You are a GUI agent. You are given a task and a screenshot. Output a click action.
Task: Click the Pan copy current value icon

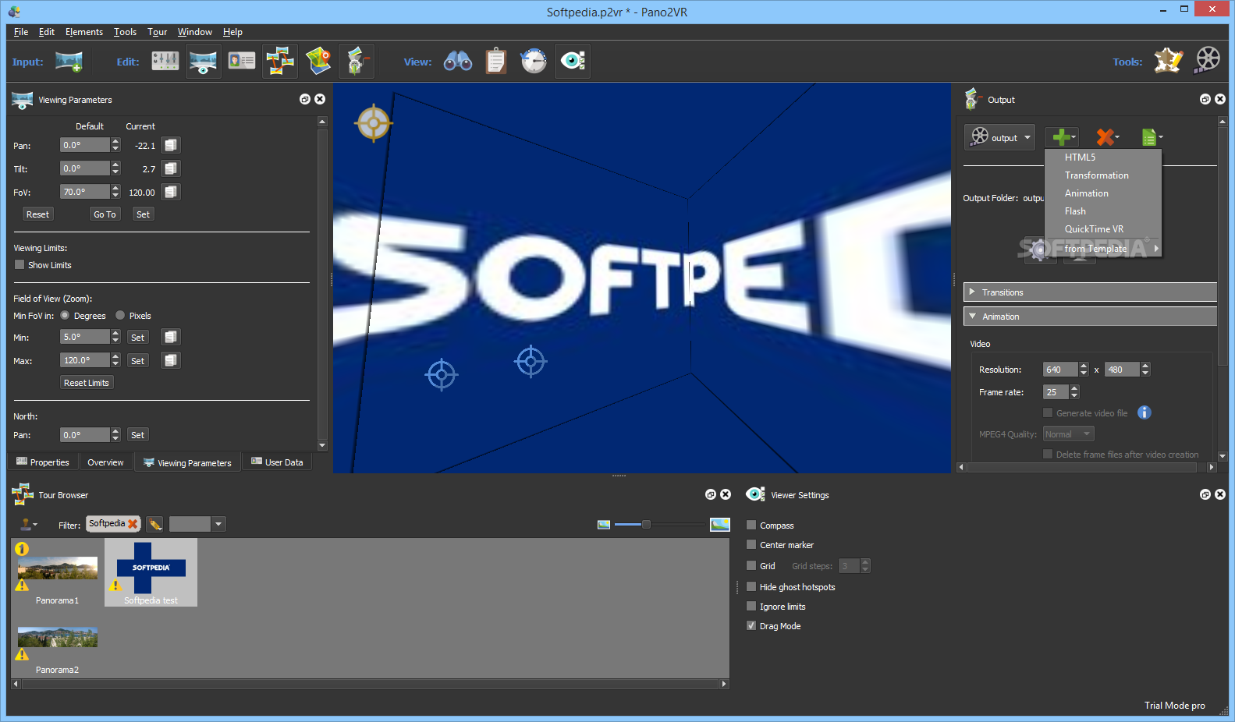(171, 145)
